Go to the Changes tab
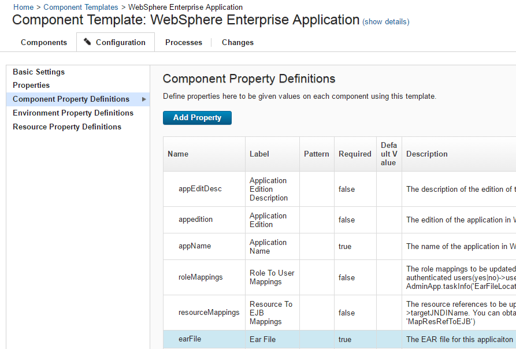This screenshot has height=349, width=516. click(237, 43)
